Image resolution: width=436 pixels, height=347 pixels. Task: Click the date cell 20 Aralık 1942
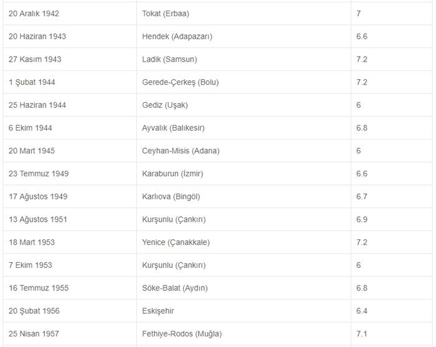click(x=34, y=13)
